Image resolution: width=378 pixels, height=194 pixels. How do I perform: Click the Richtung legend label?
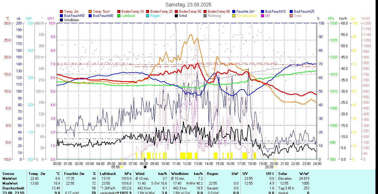click(x=214, y=16)
